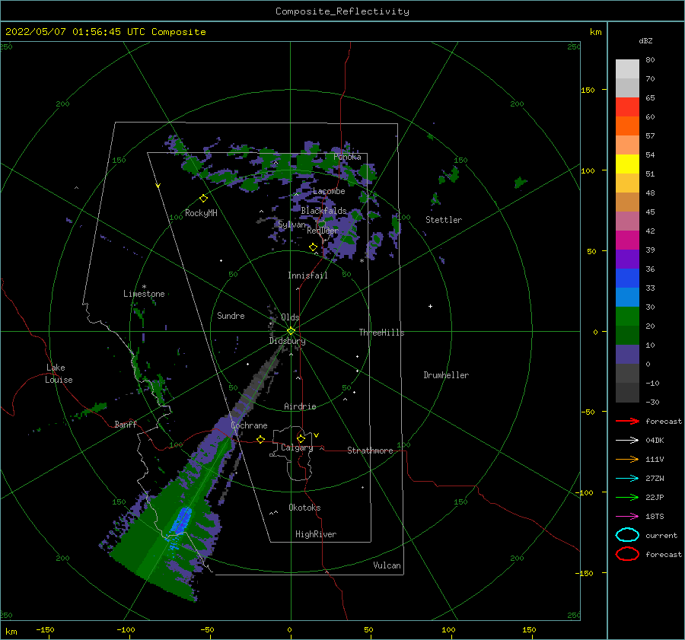This screenshot has width=685, height=640.
Task: Click the HighRiver label
Action: pyautogui.click(x=316, y=534)
